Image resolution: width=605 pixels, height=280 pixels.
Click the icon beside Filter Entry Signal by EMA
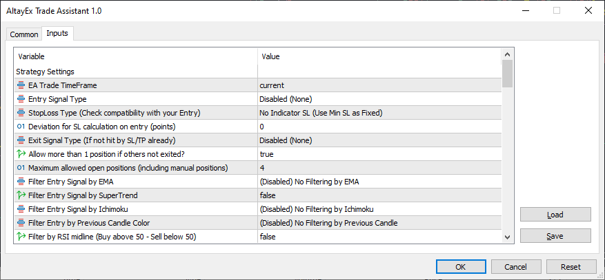(x=21, y=182)
